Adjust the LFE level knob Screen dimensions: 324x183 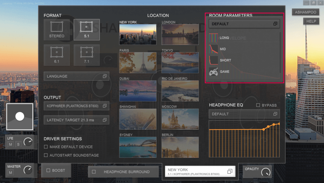click(x=28, y=142)
